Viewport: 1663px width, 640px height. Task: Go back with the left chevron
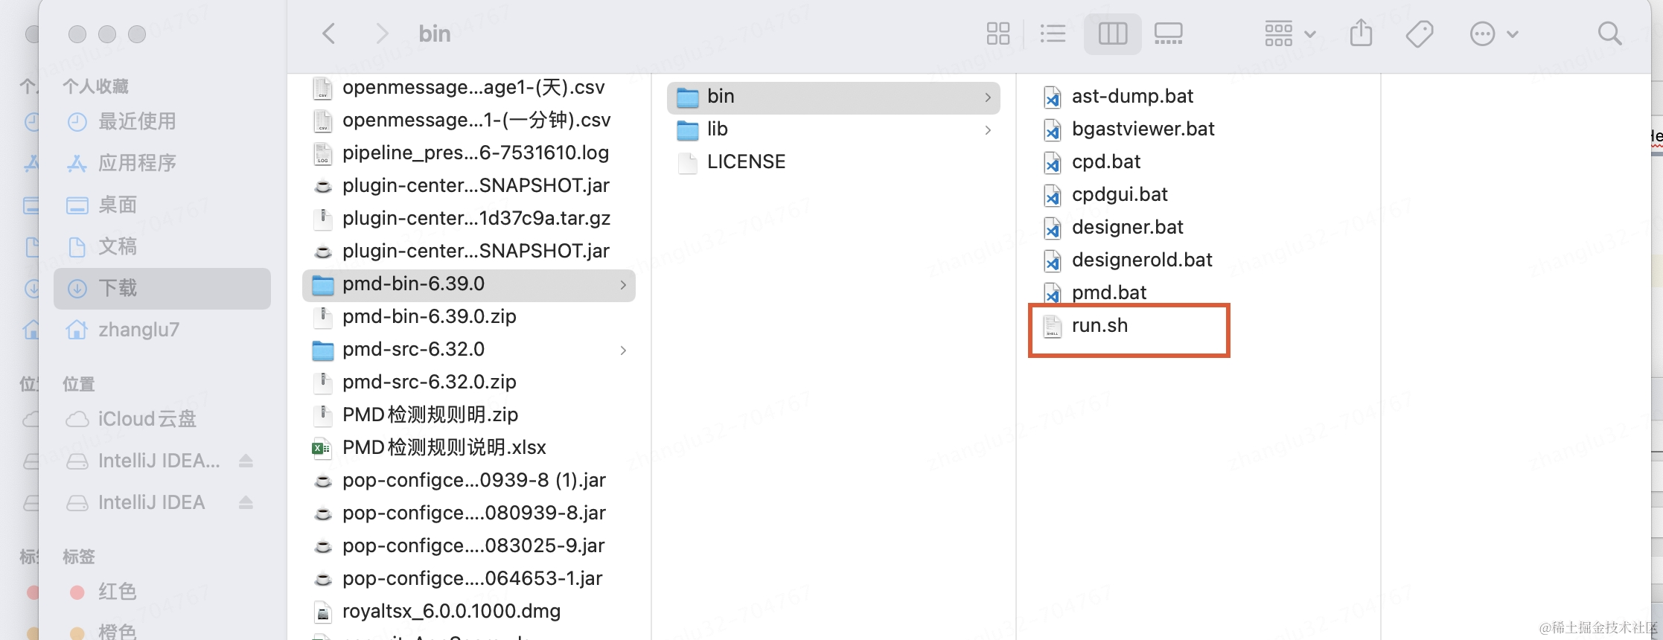(328, 33)
